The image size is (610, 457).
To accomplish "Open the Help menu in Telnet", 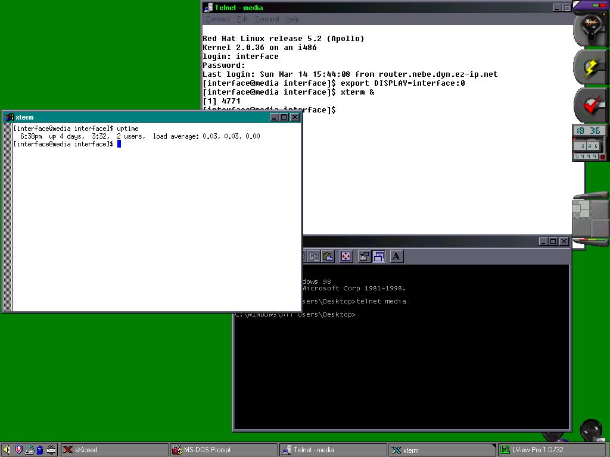I will 292,19.
